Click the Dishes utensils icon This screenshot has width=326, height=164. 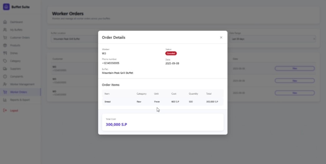5,53
